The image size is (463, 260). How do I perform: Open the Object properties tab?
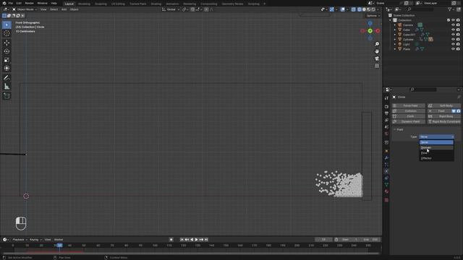[386, 151]
